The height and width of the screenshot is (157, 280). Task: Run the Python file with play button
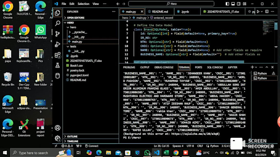pos(258,11)
